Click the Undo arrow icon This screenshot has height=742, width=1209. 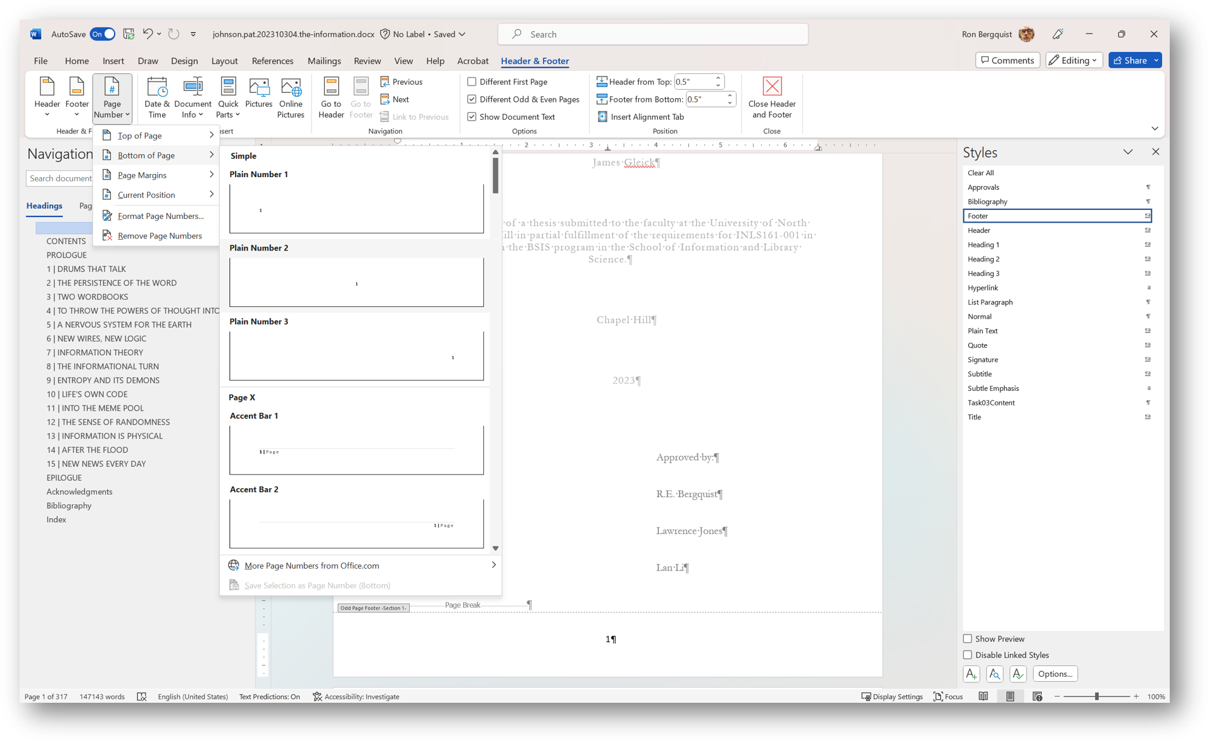click(147, 34)
